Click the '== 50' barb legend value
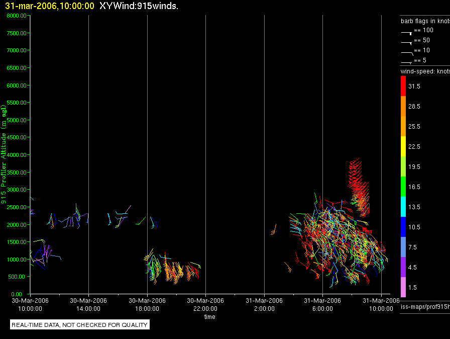 coord(422,40)
